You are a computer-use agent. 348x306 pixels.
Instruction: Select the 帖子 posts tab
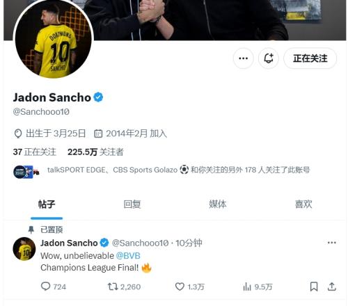47,204
